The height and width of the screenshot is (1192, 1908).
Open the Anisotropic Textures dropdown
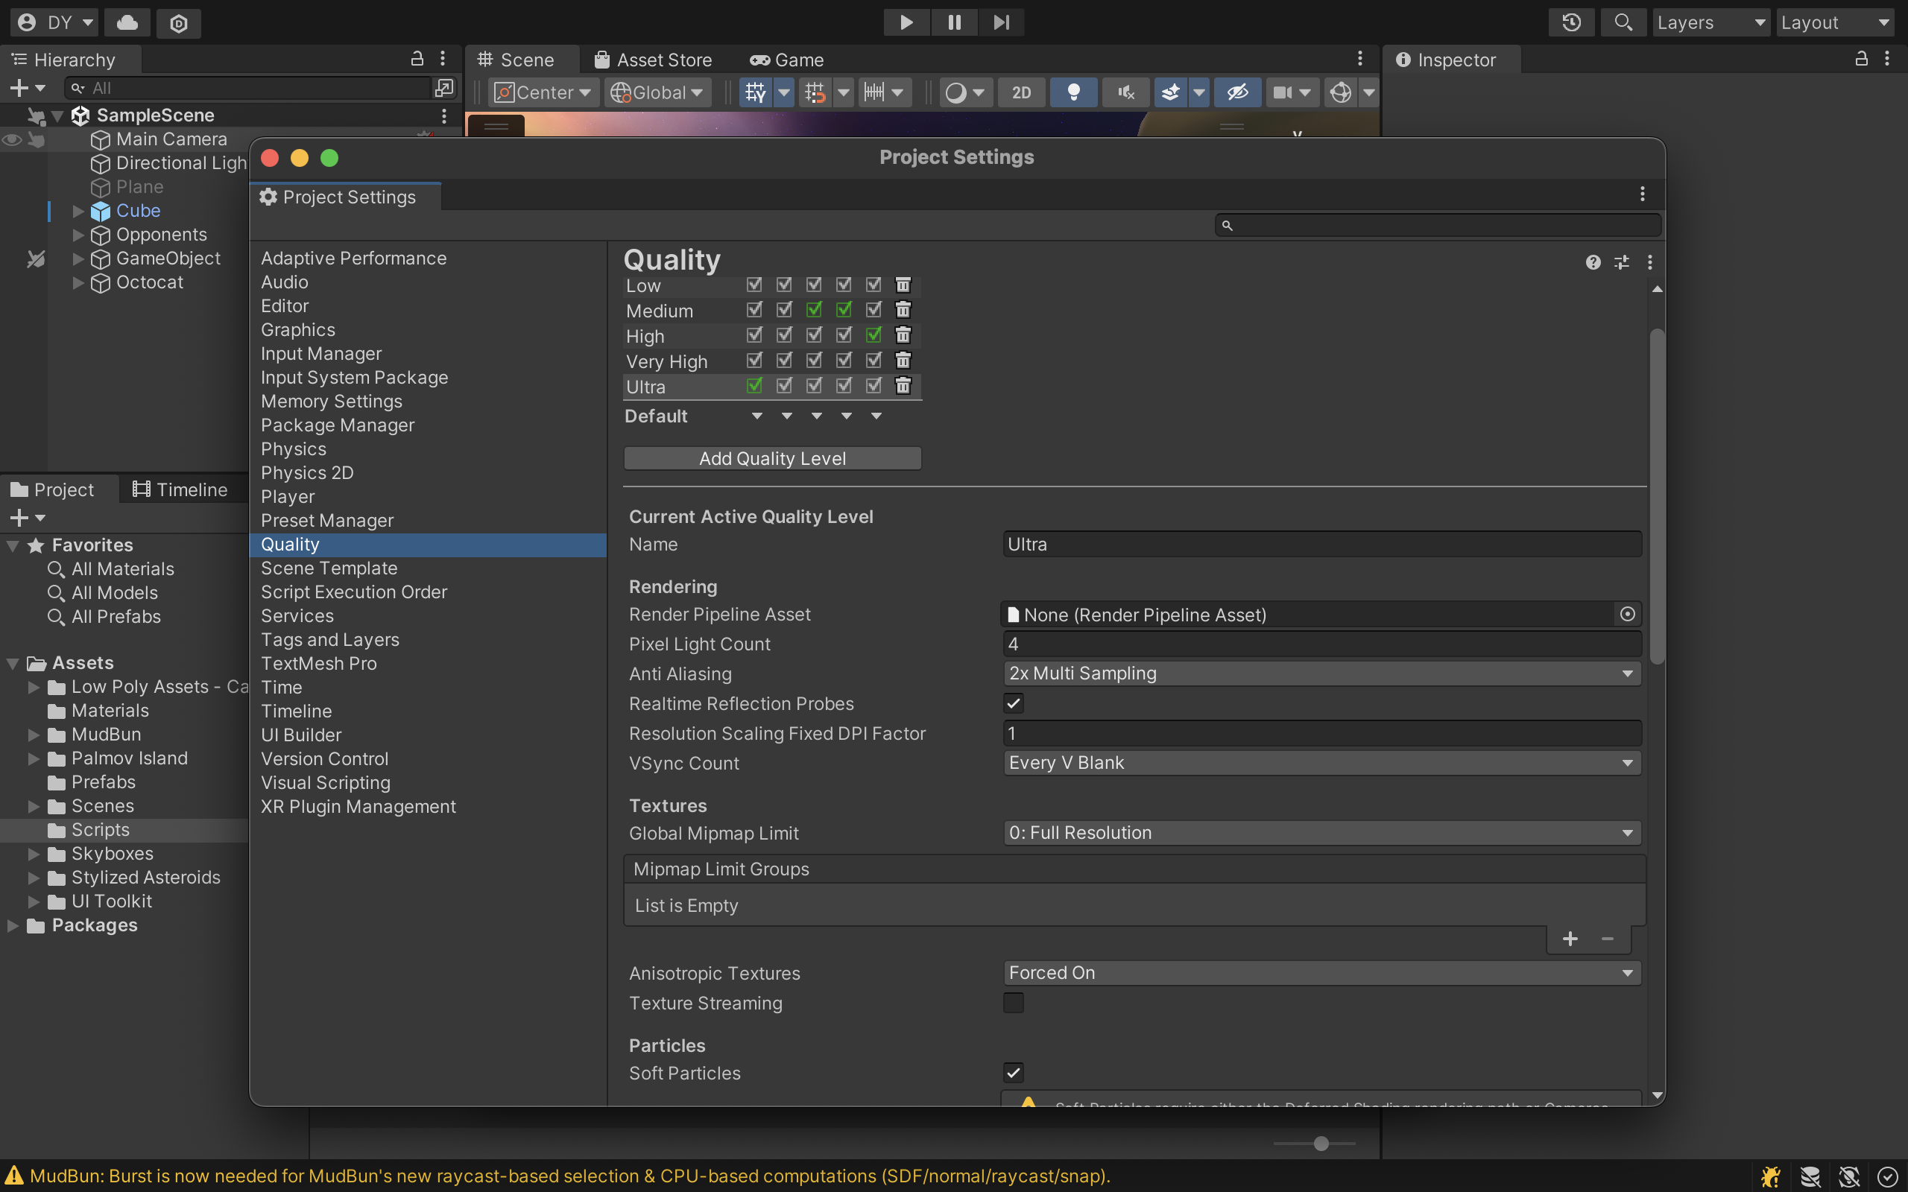coord(1322,973)
